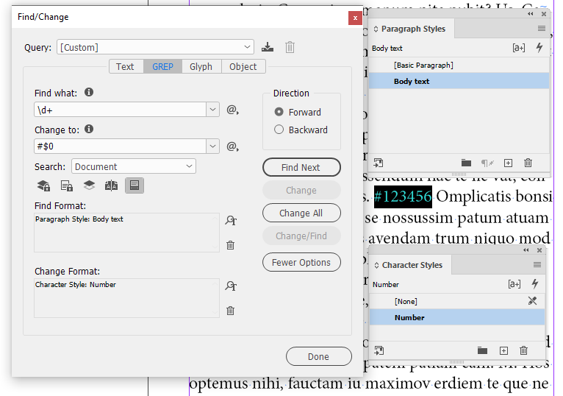Select the Backward direction radio button

[x=279, y=130]
